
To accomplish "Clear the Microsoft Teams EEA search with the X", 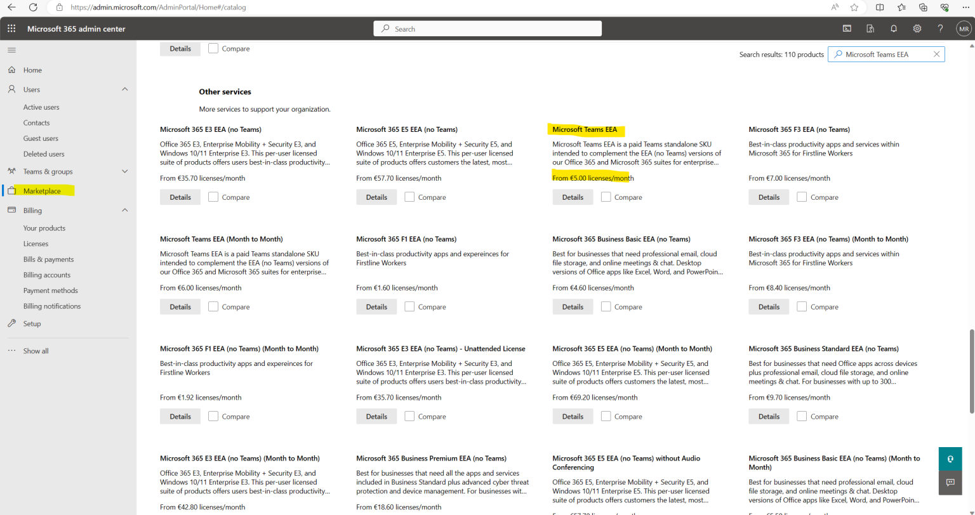I will [936, 54].
